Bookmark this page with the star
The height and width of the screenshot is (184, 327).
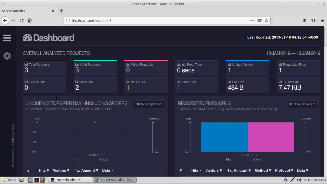(x=267, y=20)
